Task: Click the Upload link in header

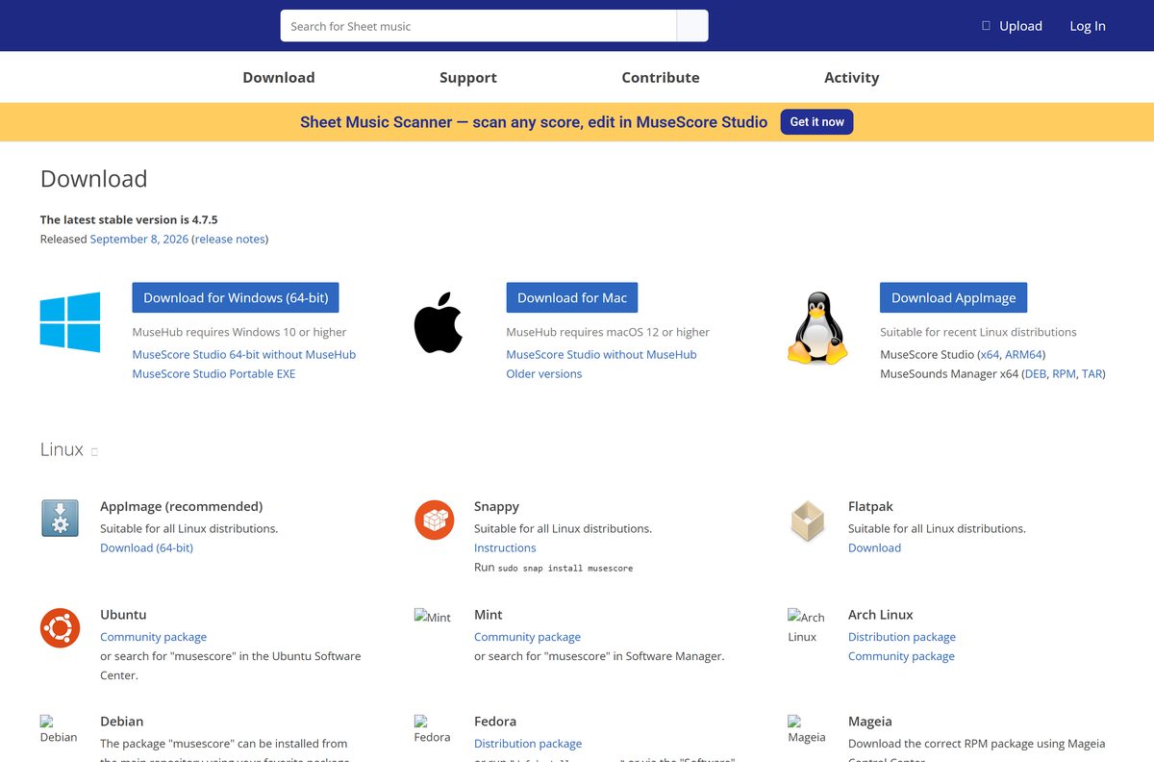Action: tap(1020, 26)
